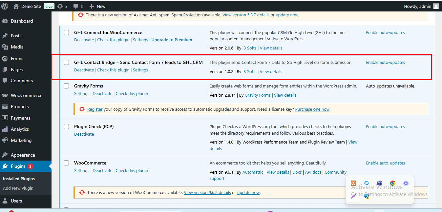The image size is (442, 212).
Task: Open Gravity Forms Settings link
Action: pos(82,93)
